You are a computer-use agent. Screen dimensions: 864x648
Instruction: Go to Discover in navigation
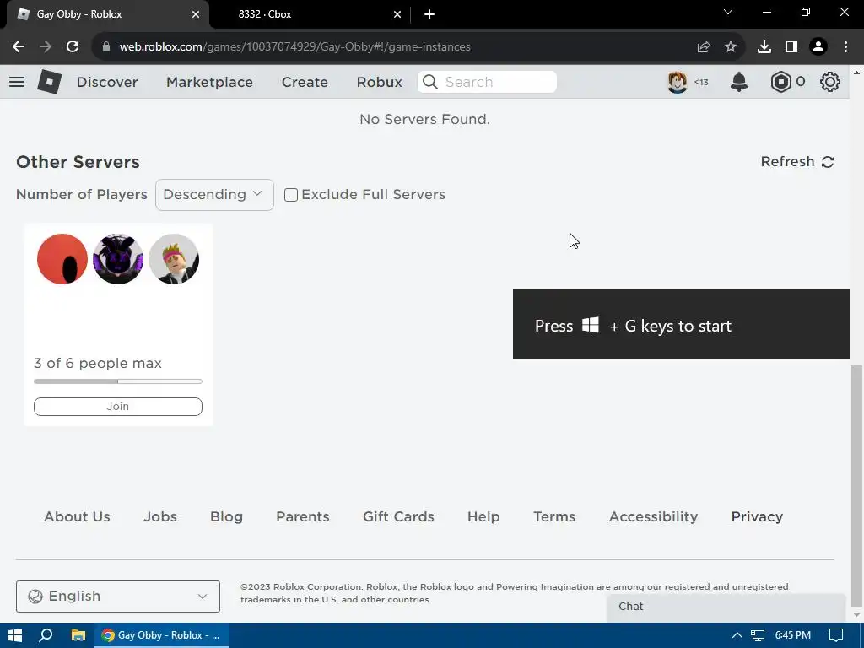tap(107, 82)
